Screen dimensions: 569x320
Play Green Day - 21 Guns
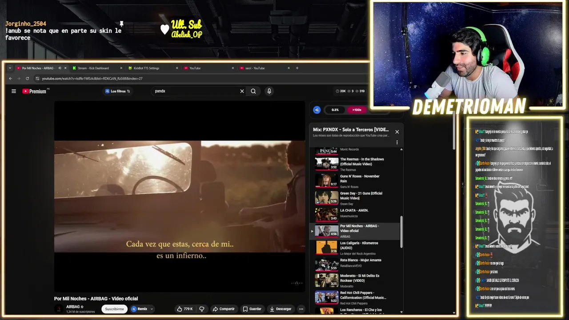[x=356, y=198]
